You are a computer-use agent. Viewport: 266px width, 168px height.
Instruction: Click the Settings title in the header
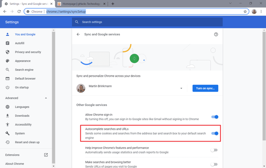coord(12,22)
